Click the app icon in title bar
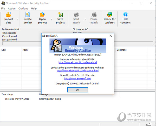 tap(3, 3)
